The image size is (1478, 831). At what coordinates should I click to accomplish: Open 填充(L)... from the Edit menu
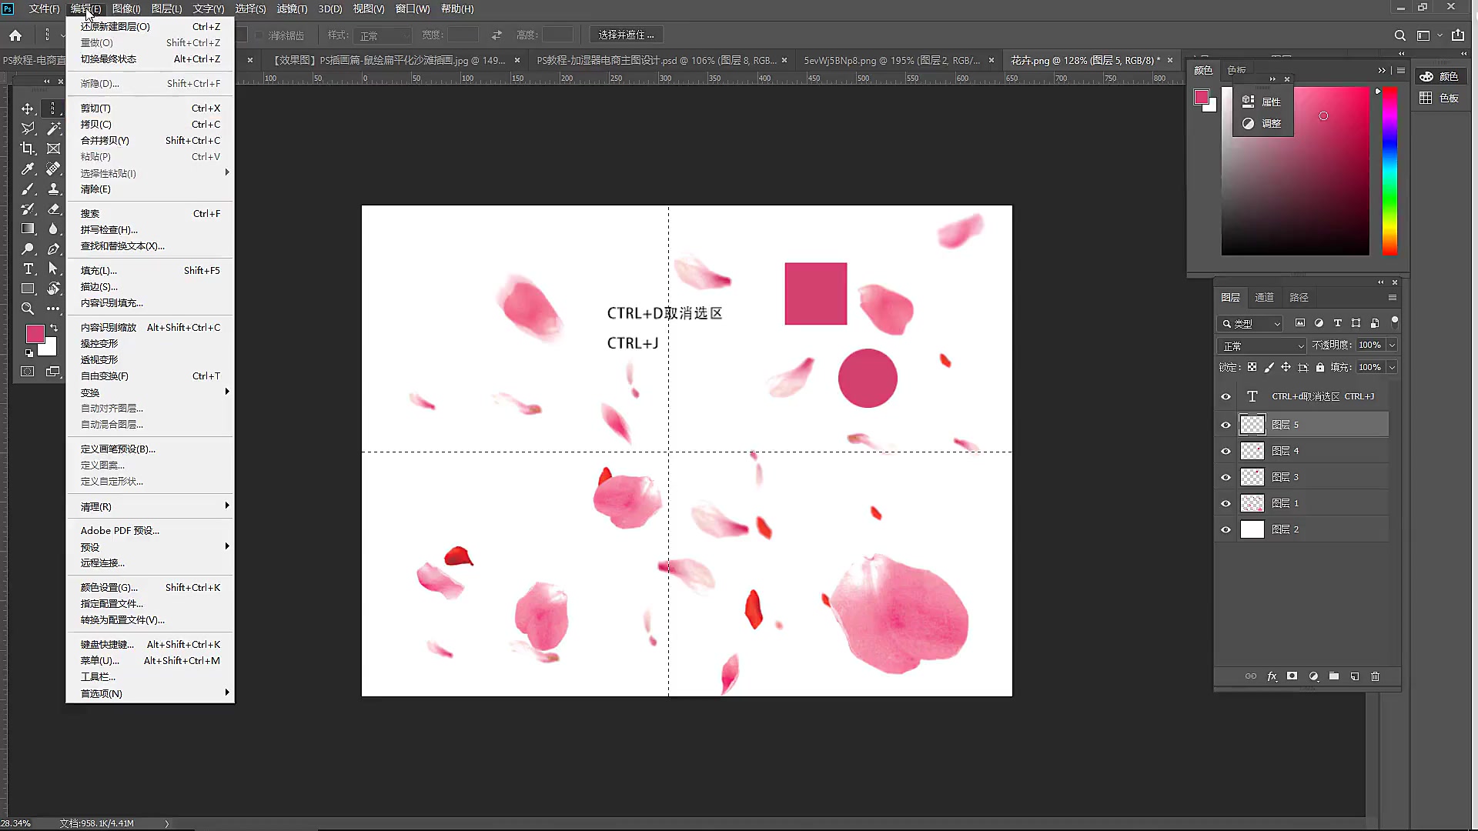pyautogui.click(x=99, y=271)
